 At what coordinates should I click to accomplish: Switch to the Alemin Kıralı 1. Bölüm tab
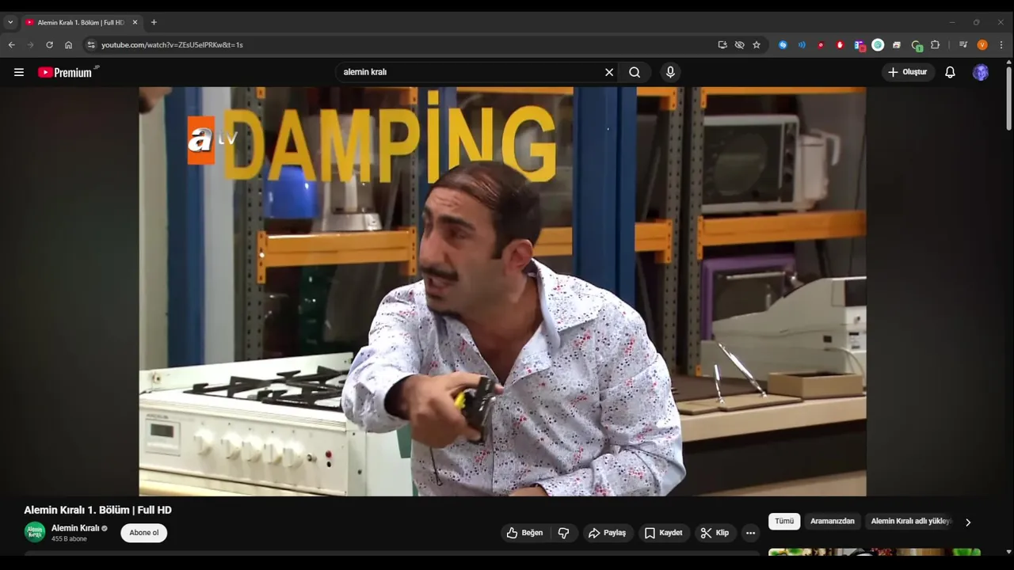click(x=82, y=22)
